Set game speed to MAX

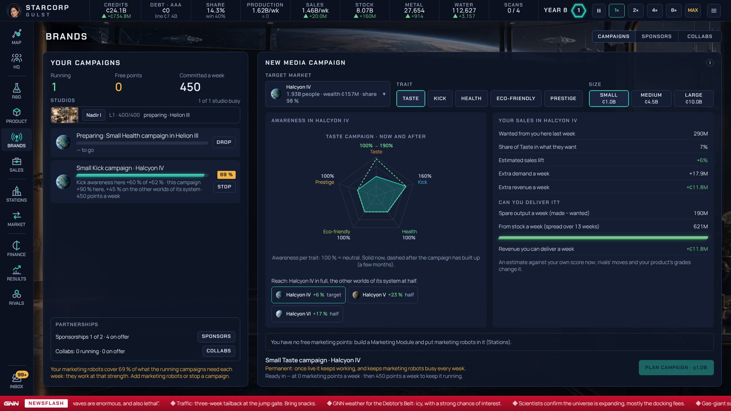coord(693,11)
